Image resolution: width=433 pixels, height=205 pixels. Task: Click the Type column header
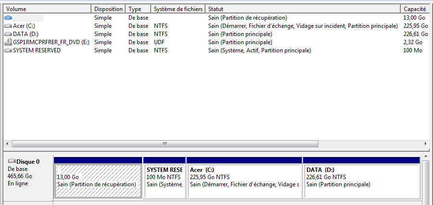click(x=138, y=9)
